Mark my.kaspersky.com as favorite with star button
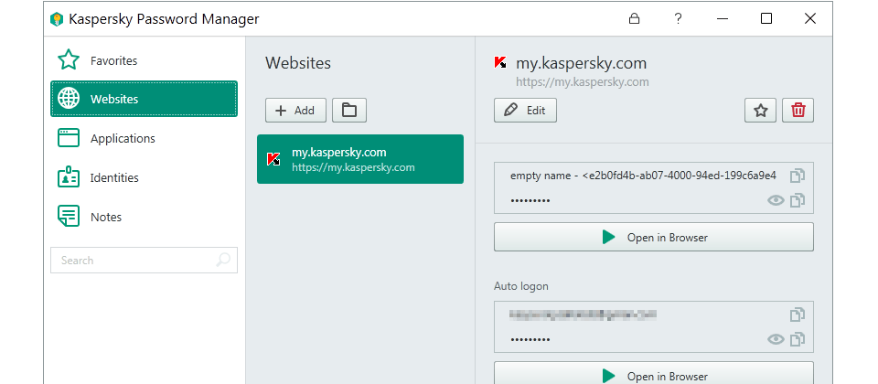Image resolution: width=878 pixels, height=384 pixels. (x=760, y=111)
